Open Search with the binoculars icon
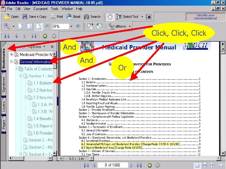 click(86, 17)
